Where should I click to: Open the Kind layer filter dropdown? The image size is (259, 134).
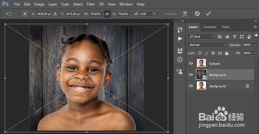tap(201, 36)
